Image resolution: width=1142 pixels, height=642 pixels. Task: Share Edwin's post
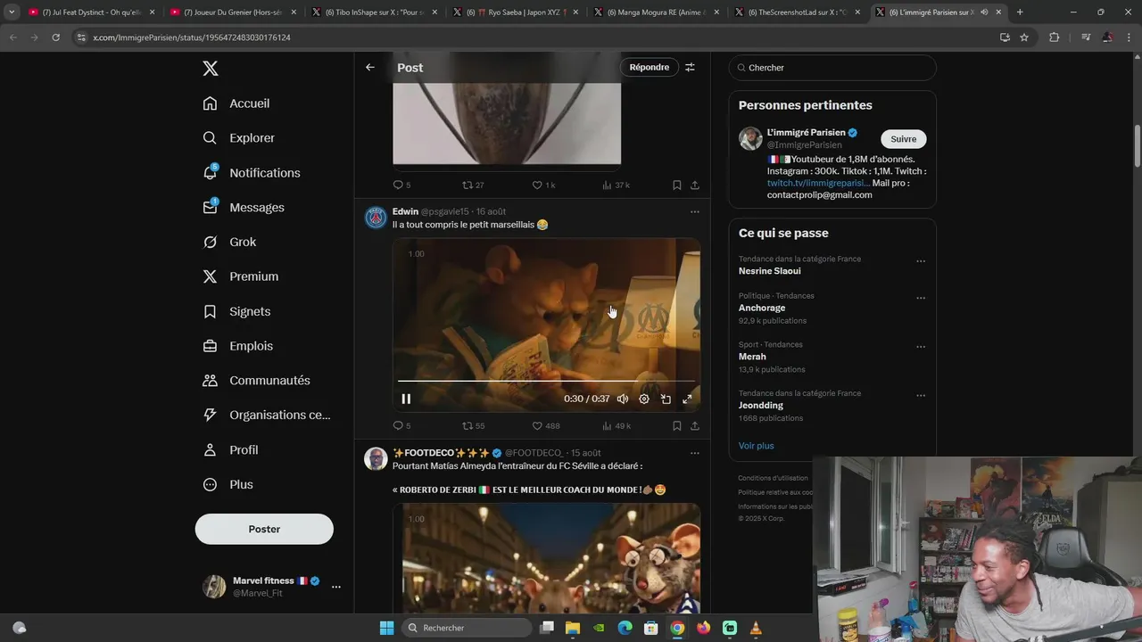click(695, 426)
